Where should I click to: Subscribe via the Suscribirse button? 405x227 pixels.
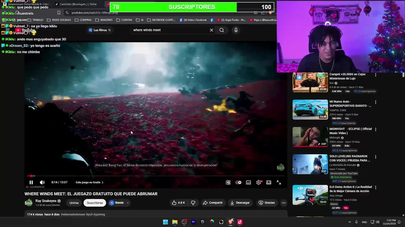pos(95,203)
